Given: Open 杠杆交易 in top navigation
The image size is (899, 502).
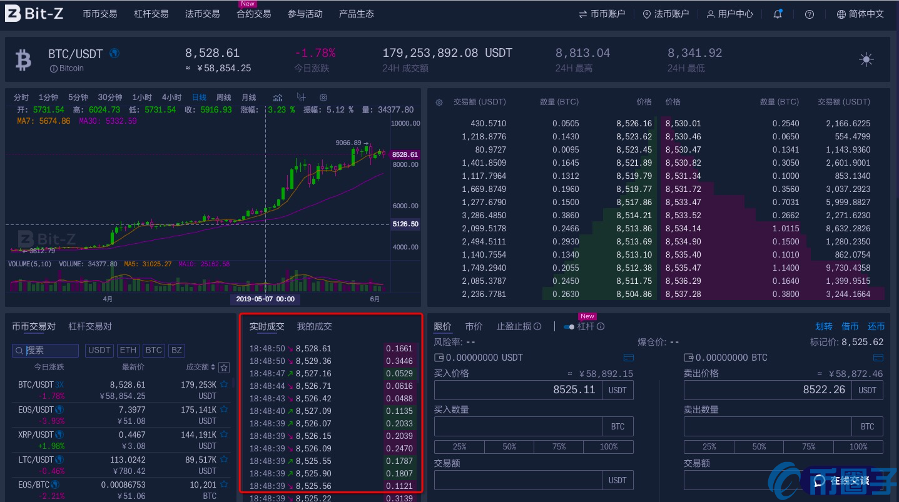Looking at the screenshot, I should (x=151, y=14).
